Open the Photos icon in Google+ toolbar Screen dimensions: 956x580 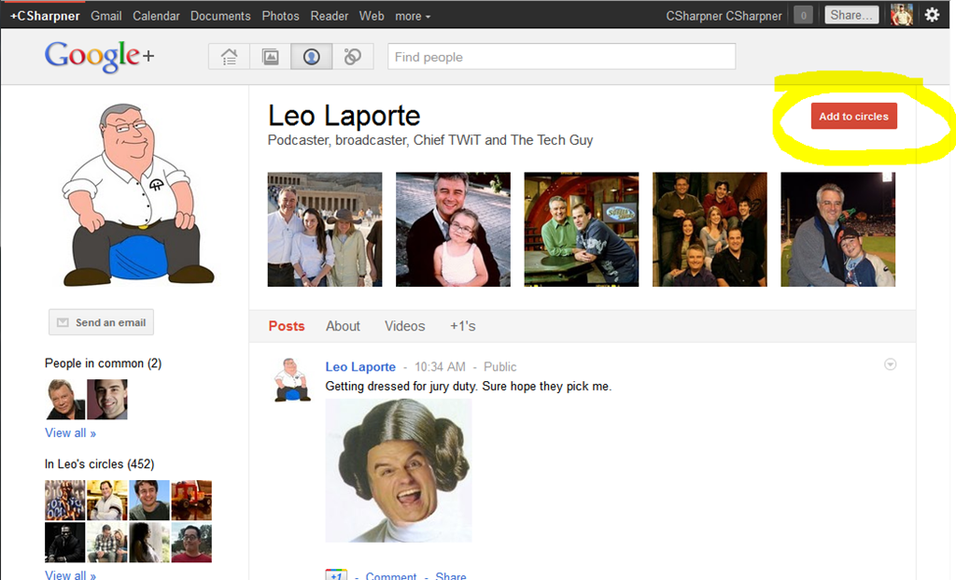(x=270, y=57)
